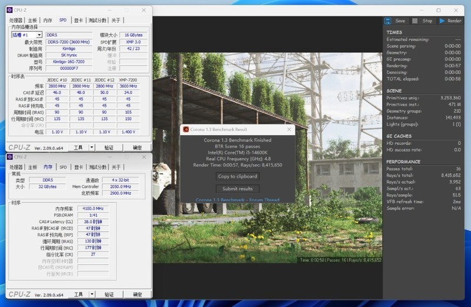
Task: Select 显卡 tab in top CPU-Z window
Action: tap(78, 20)
